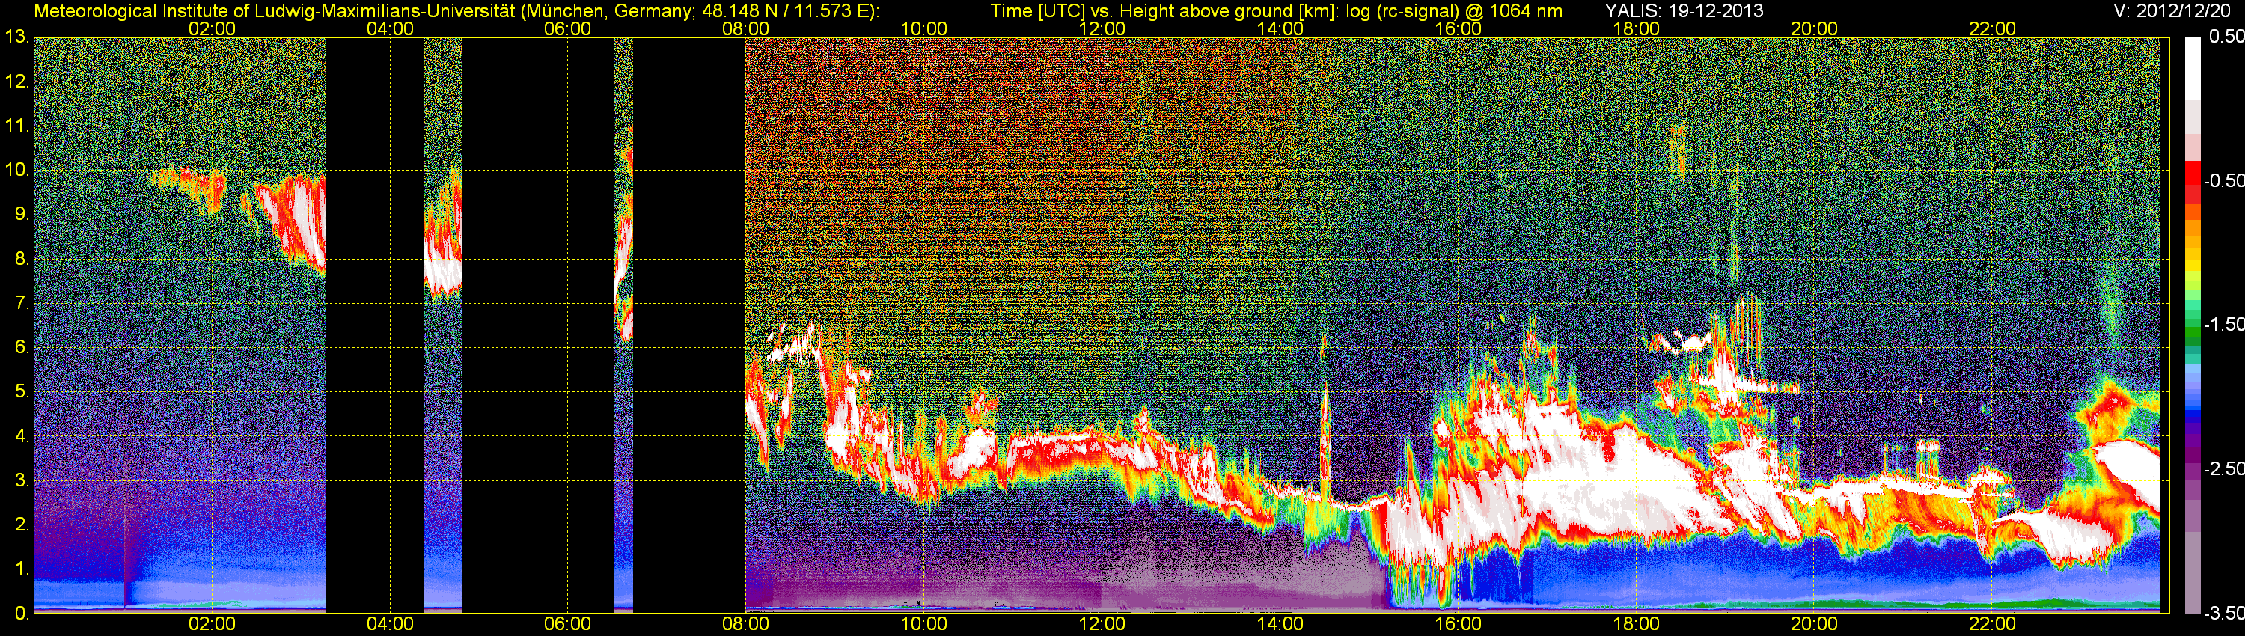Click the 08:00 label on the top time axis
The height and width of the screenshot is (636, 2245).
click(x=745, y=28)
